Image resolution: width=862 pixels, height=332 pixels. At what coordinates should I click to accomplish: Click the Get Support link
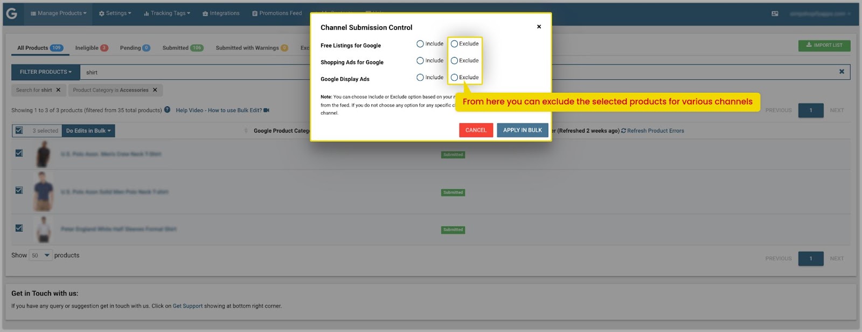(187, 306)
